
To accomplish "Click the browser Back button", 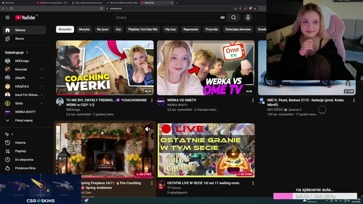I will [x=3, y=8].
